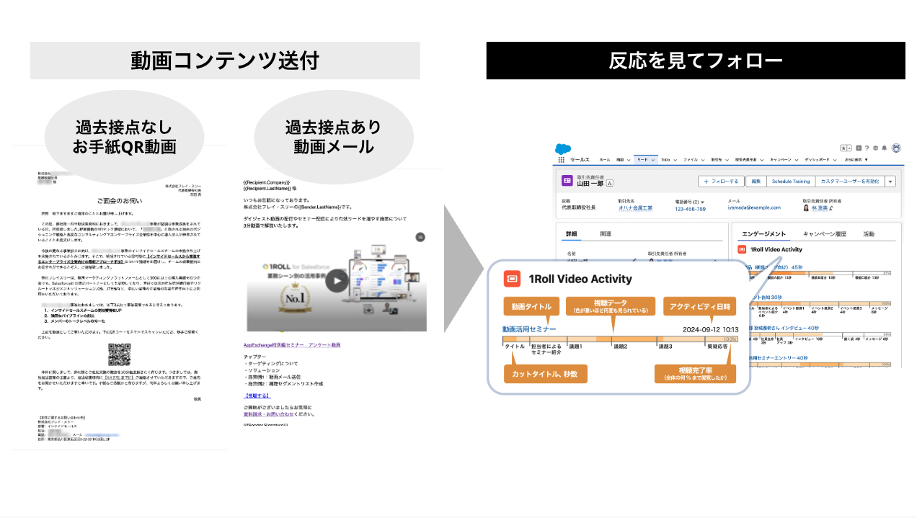Open the さらに表示 dropdown menu

click(855, 159)
